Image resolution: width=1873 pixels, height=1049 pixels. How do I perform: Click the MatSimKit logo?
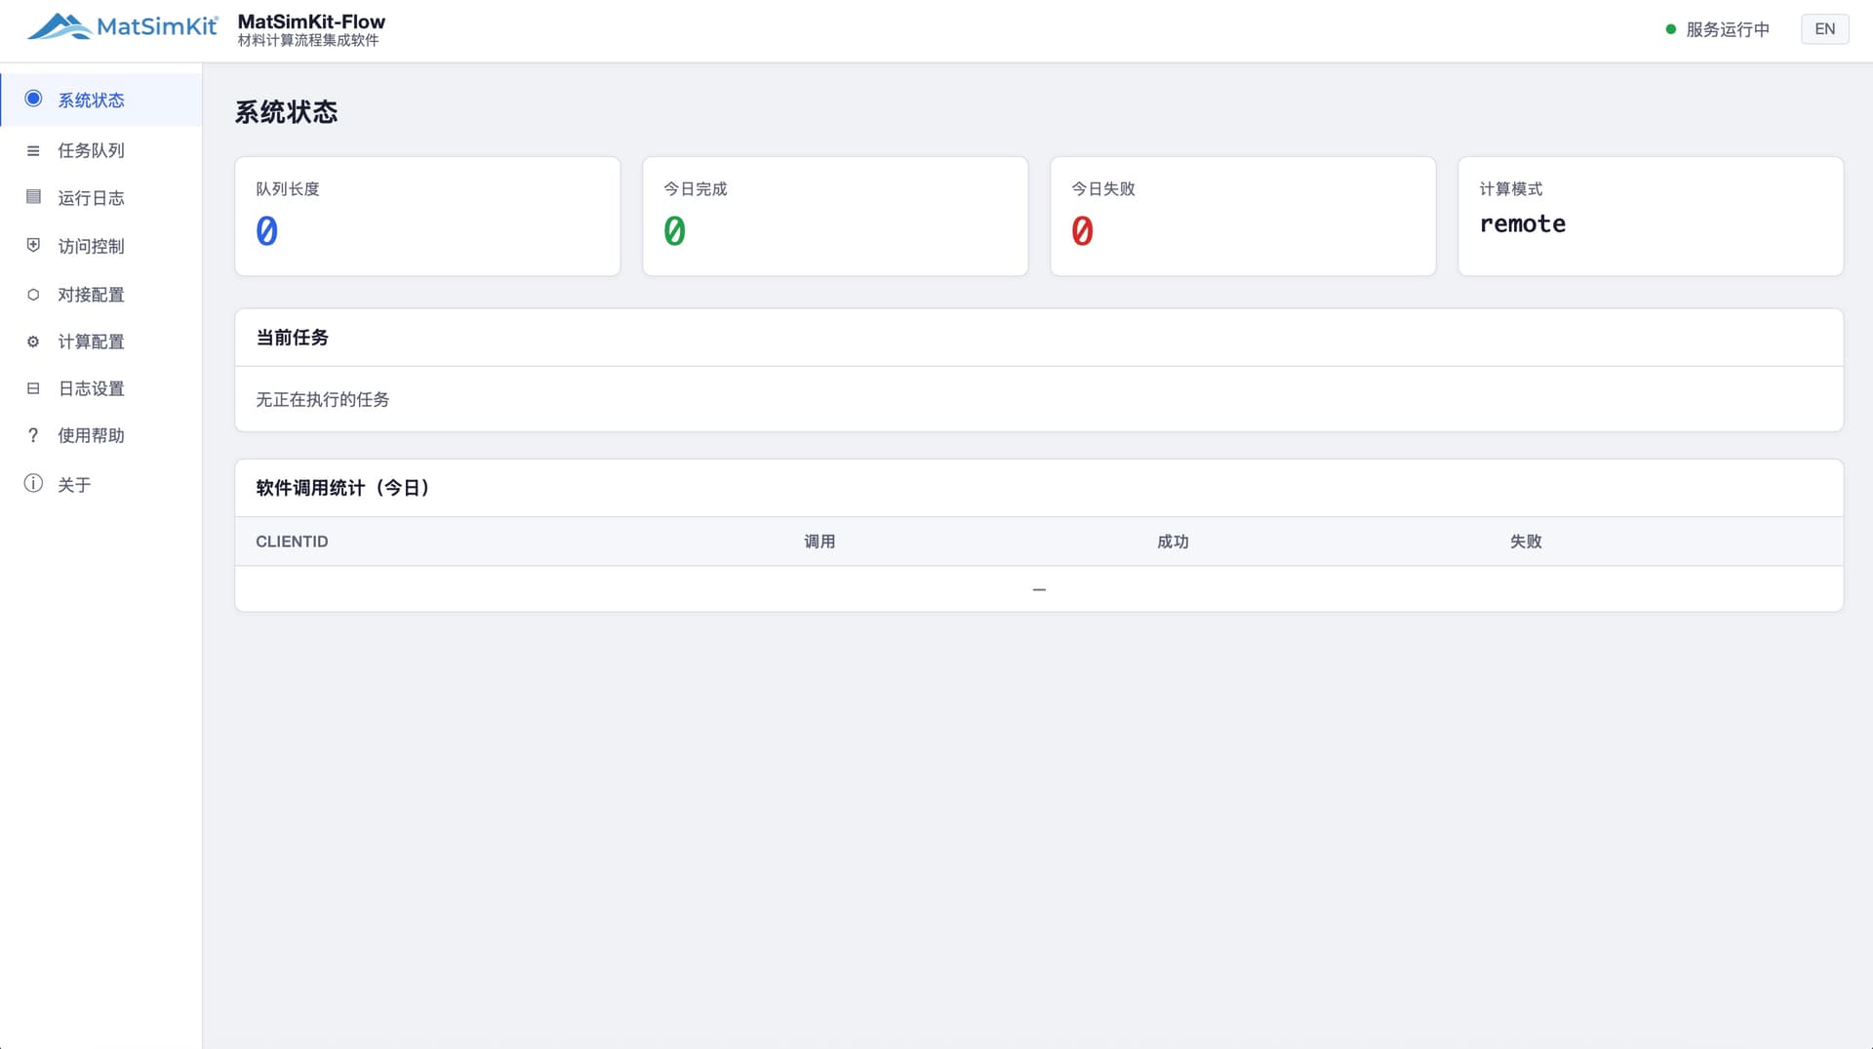coord(124,27)
